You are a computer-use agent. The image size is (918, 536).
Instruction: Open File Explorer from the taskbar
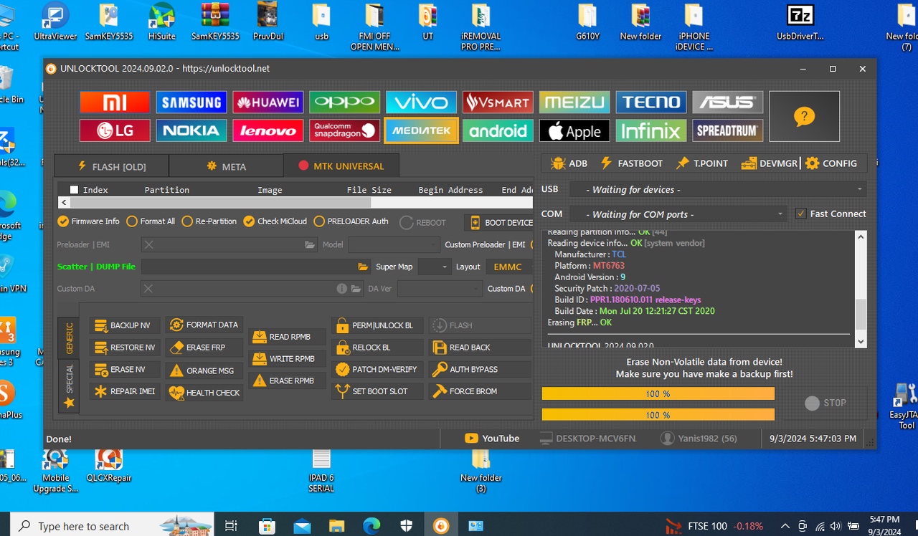337,526
